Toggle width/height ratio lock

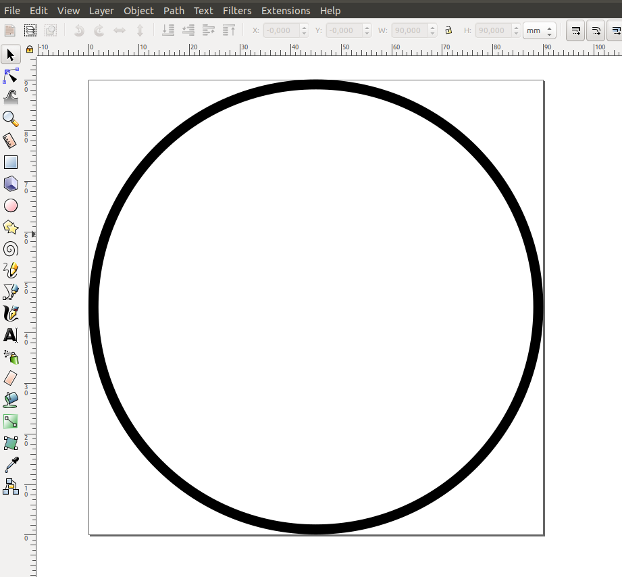(448, 30)
